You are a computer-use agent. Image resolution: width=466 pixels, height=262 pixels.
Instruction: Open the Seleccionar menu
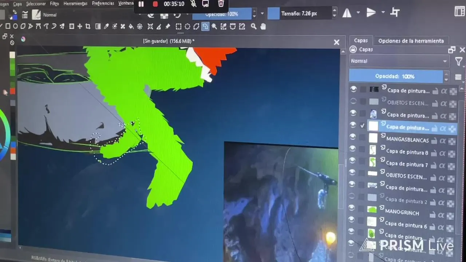click(x=36, y=4)
